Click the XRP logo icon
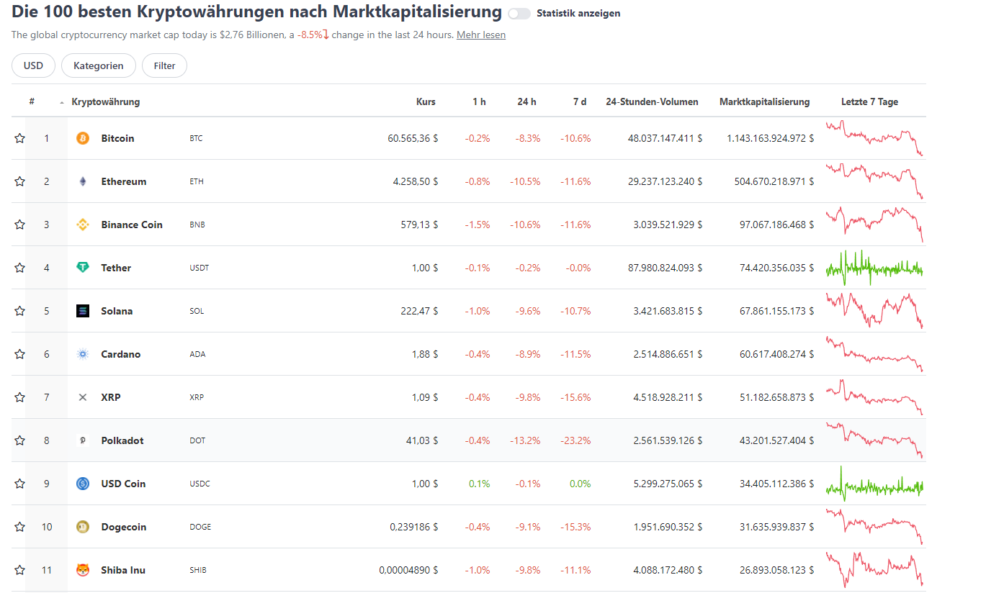Image resolution: width=986 pixels, height=593 pixels. click(83, 397)
